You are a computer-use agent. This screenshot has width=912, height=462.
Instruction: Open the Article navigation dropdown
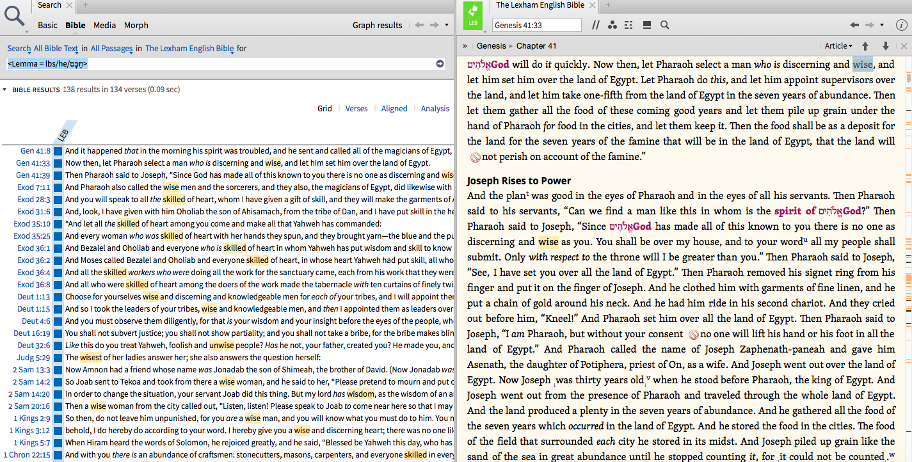(838, 46)
